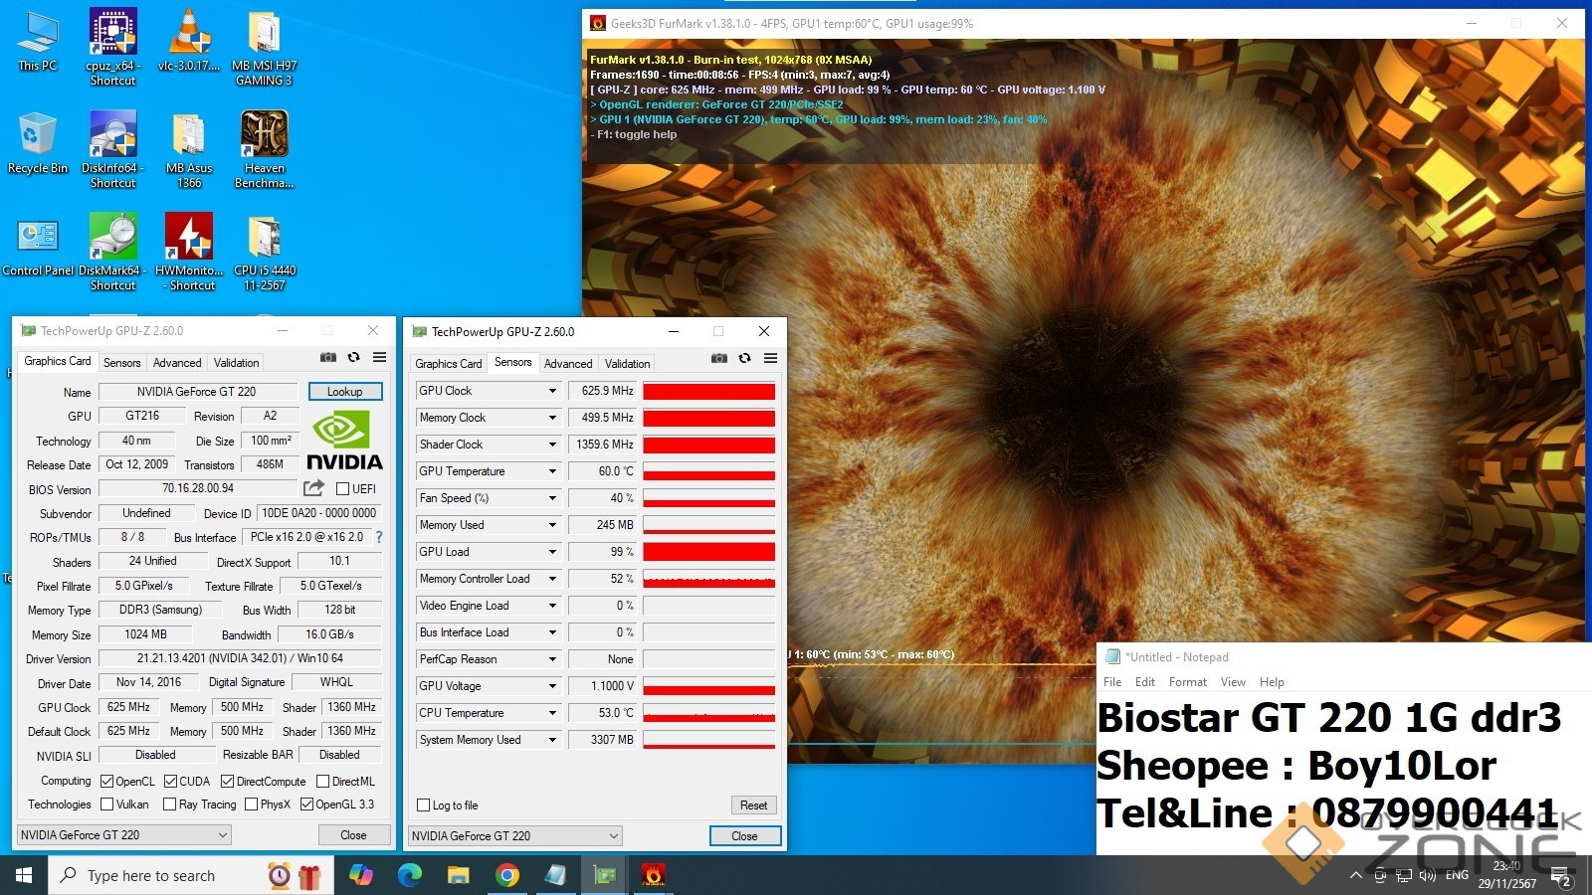
Task: Click the Lookup button
Action: click(x=344, y=392)
